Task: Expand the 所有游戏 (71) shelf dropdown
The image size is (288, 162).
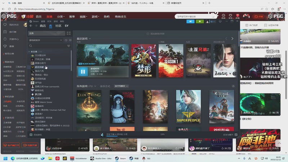Action: 95,86
